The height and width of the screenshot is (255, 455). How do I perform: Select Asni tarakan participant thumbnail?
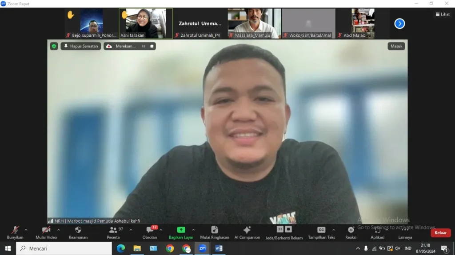tap(146, 23)
